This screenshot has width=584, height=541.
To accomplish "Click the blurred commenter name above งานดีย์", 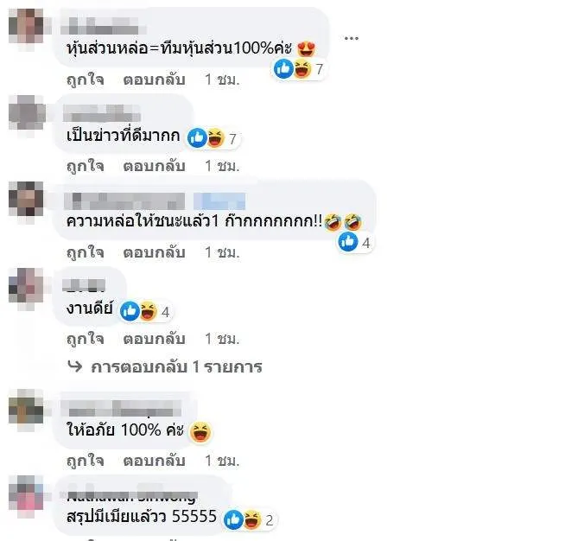I will pyautogui.click(x=84, y=285).
